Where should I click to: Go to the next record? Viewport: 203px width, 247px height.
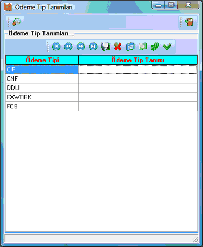click(81, 47)
